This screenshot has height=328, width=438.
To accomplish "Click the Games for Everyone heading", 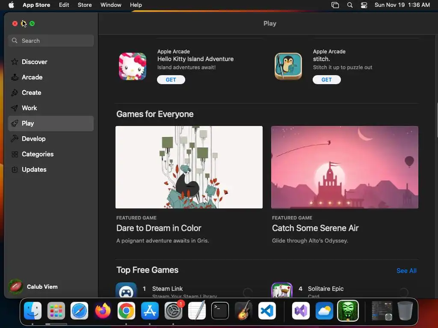I will (x=155, y=114).
